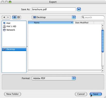
Task: Click the green zoom window button
Action: (10, 2)
